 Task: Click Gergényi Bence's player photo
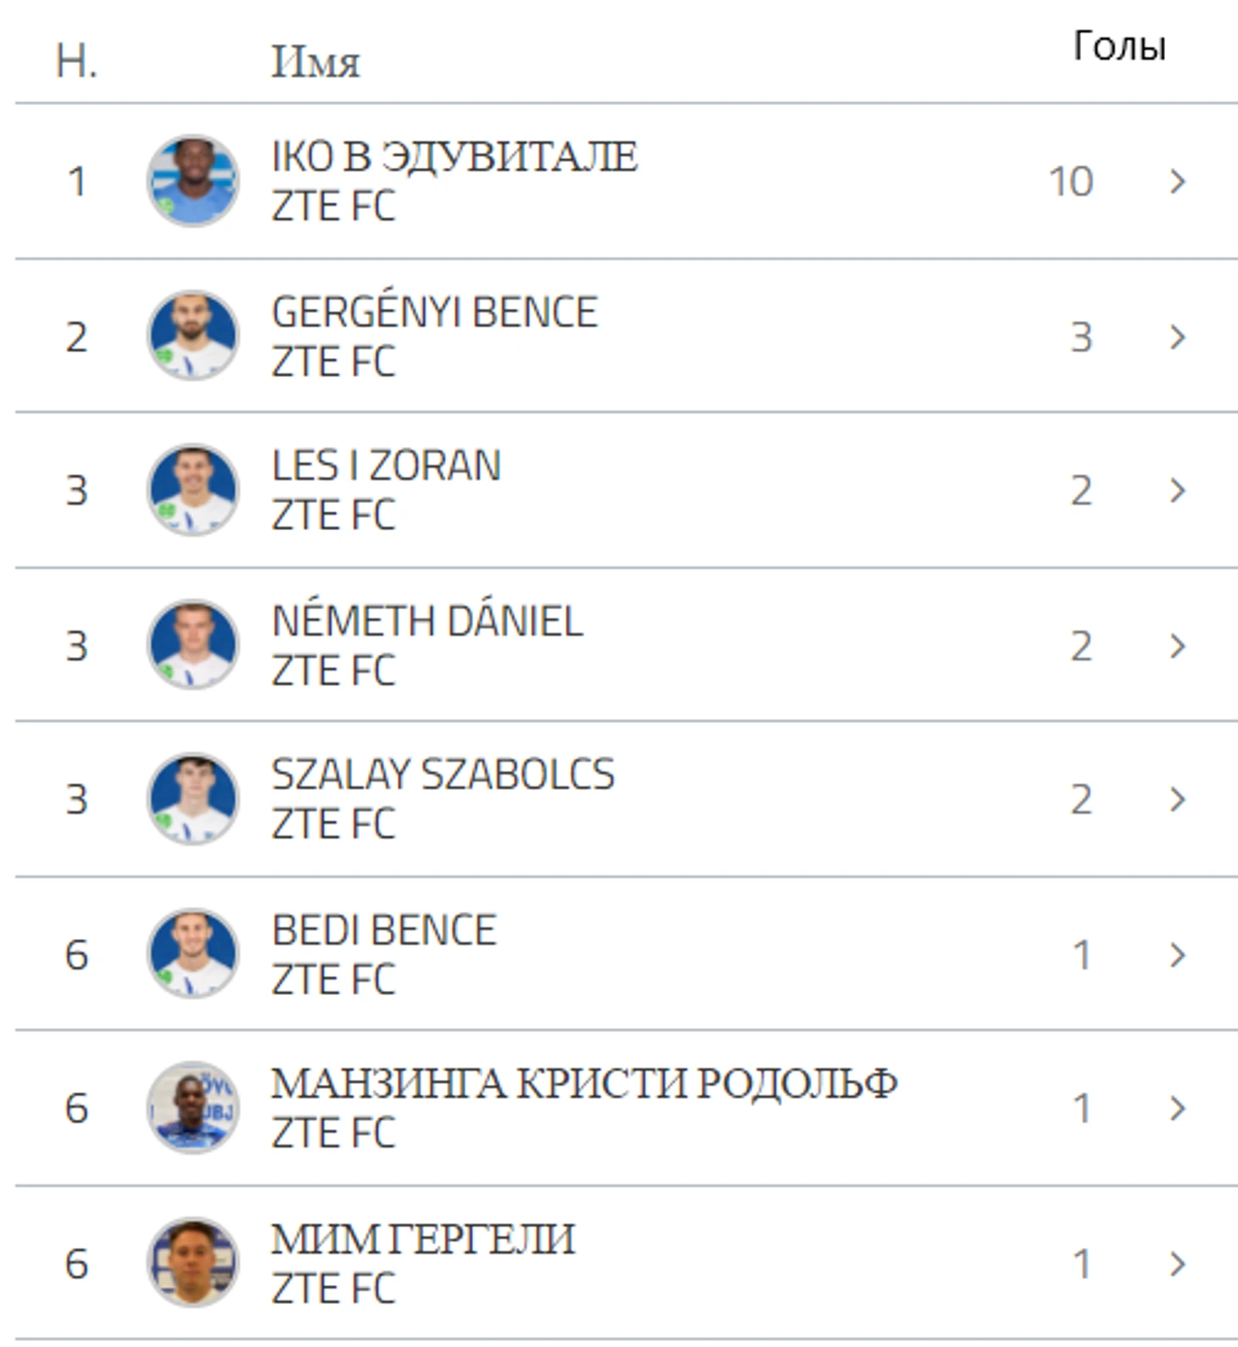point(192,336)
